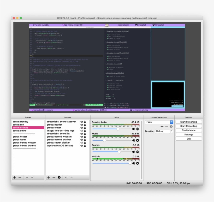This screenshot has width=214, height=202.
Task: Select the scene: desktop entry
Action: (x=21, y=128)
